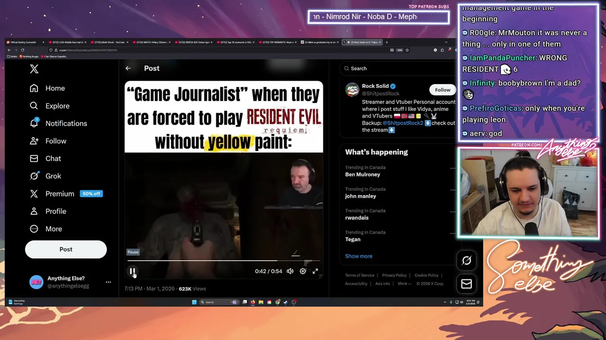Open the Dailies bookmark folder
Image resolution: width=606 pixels, height=340 pixels.
[x=13, y=56]
